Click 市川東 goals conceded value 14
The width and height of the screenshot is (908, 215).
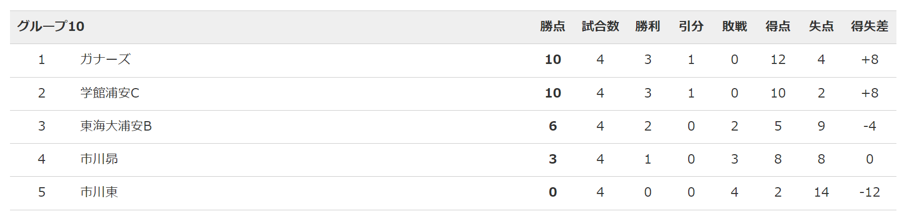tap(821, 192)
